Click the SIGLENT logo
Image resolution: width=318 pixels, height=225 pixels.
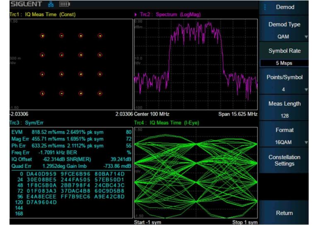pos(26,4)
